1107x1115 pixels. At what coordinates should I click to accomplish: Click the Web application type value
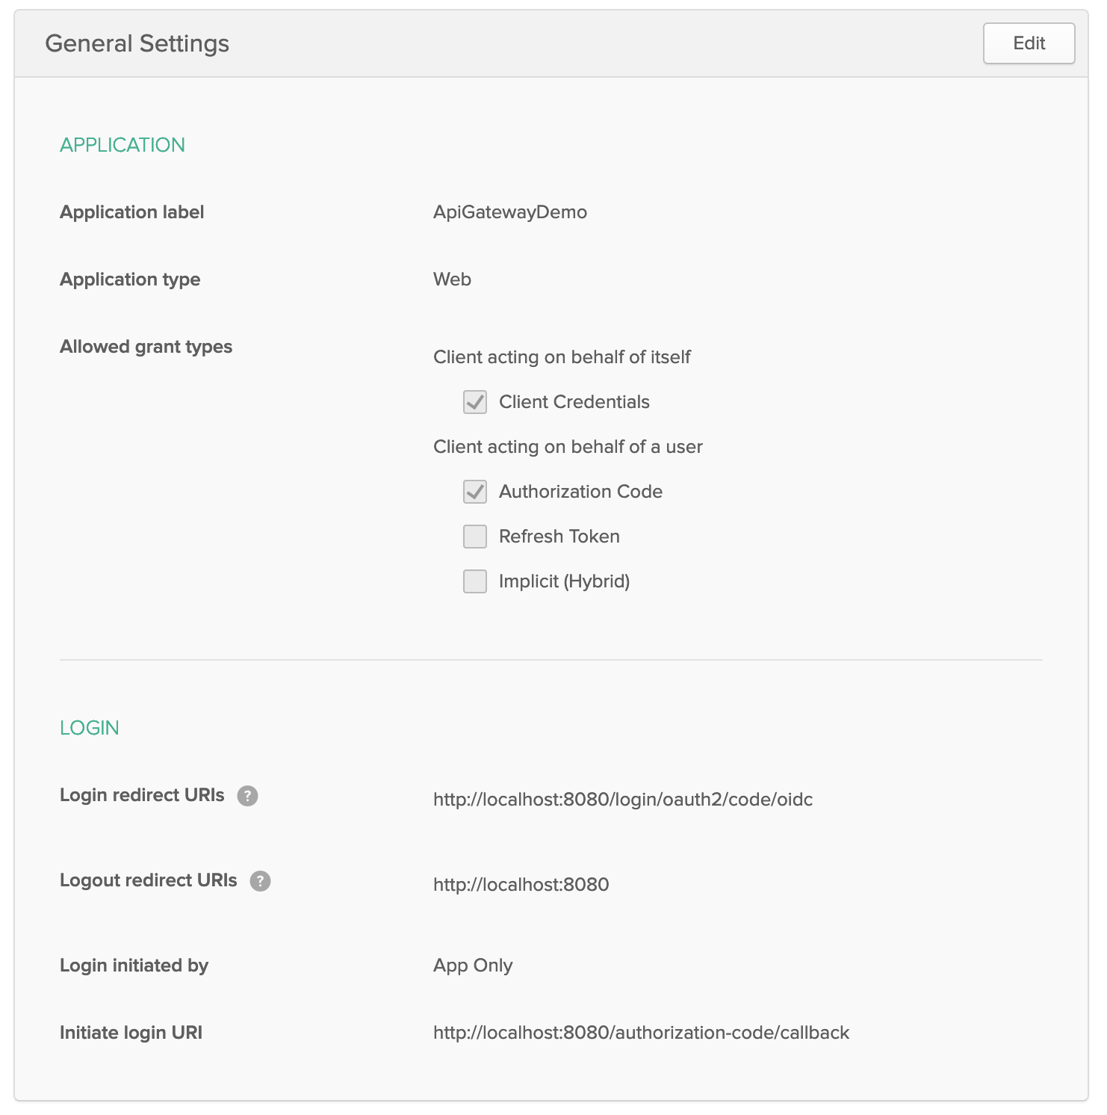(x=452, y=279)
